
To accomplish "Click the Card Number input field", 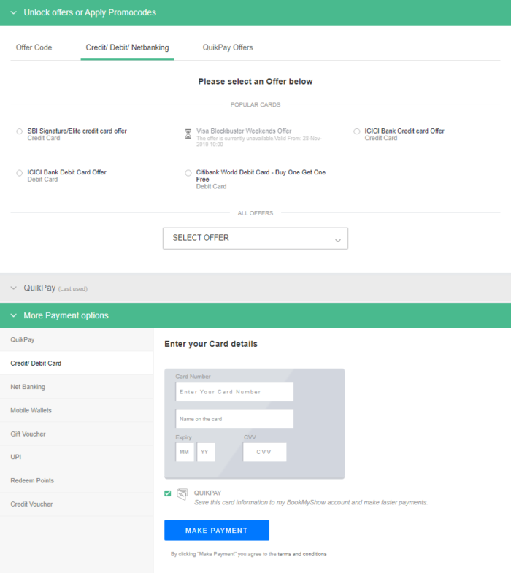I will coord(234,392).
